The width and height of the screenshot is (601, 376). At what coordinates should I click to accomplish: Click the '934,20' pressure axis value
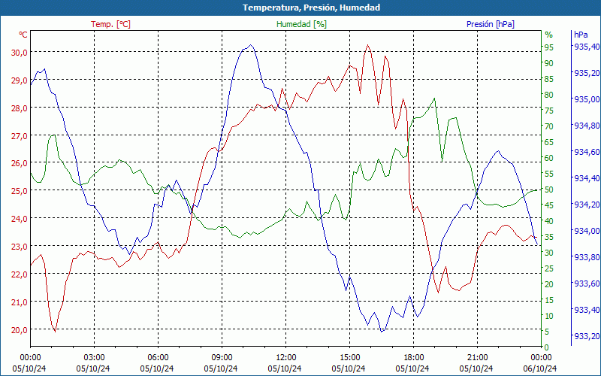tap(587, 205)
